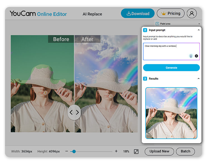Click the user account profile icon
207x164 pixels.
[x=192, y=13]
